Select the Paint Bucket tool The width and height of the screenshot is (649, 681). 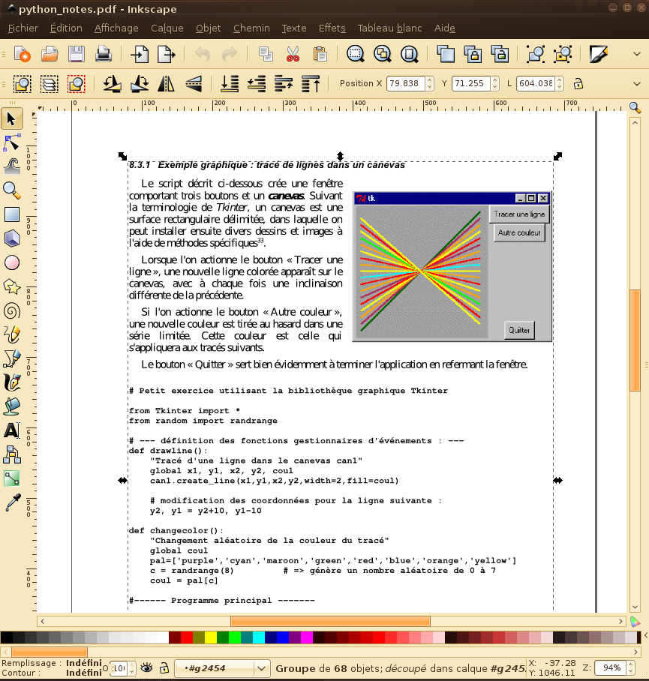[x=12, y=407]
